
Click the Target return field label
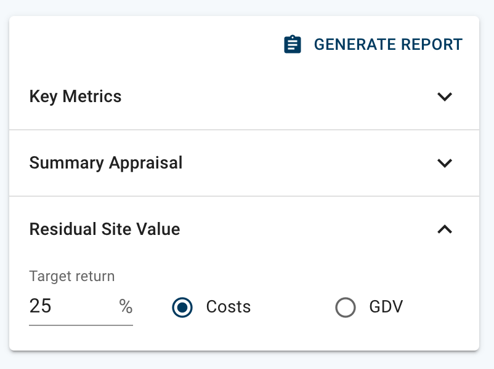tap(72, 276)
